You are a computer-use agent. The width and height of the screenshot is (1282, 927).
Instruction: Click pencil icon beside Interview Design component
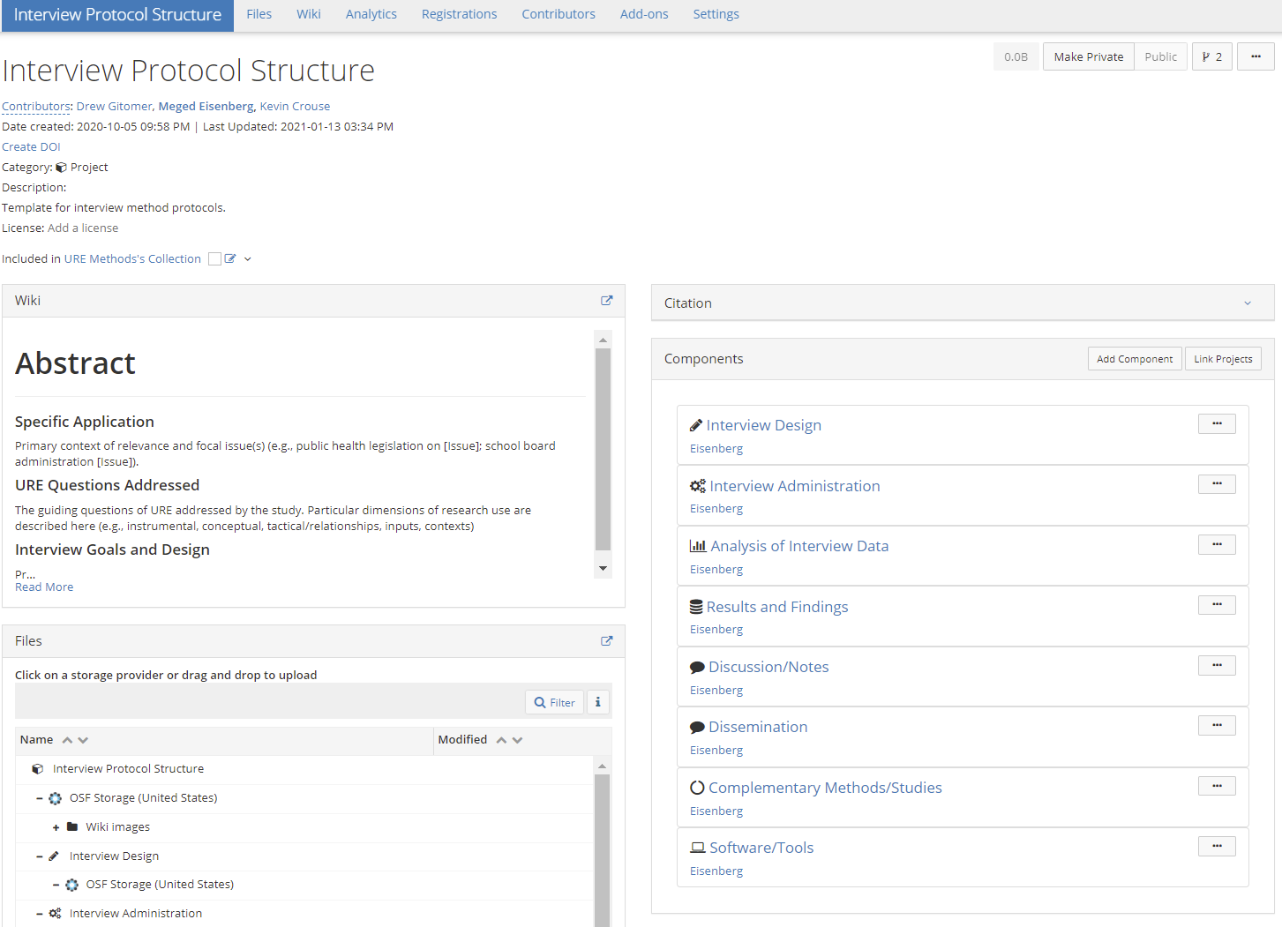[x=696, y=426]
